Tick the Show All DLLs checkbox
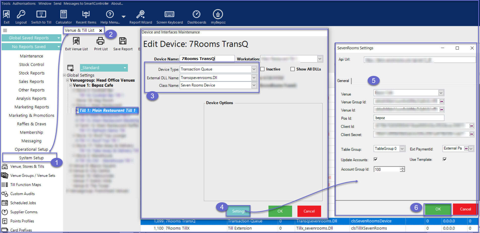Screen dimensions: 480x233 (x=293, y=69)
